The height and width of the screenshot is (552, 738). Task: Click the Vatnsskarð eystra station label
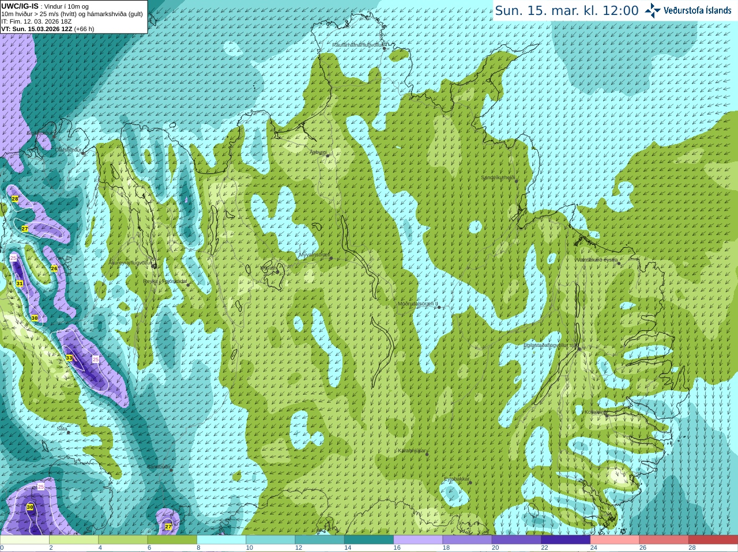coord(597,260)
